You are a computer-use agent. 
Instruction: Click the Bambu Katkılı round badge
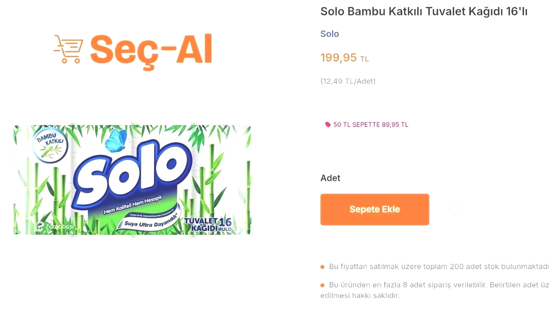pyautogui.click(x=50, y=144)
